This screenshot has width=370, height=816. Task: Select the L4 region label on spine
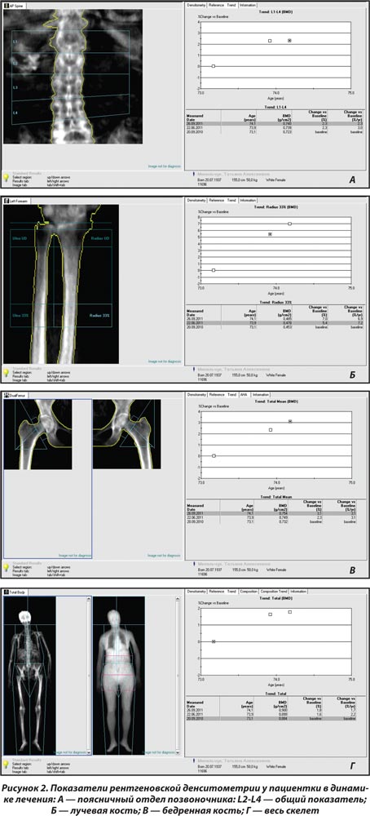click(15, 113)
